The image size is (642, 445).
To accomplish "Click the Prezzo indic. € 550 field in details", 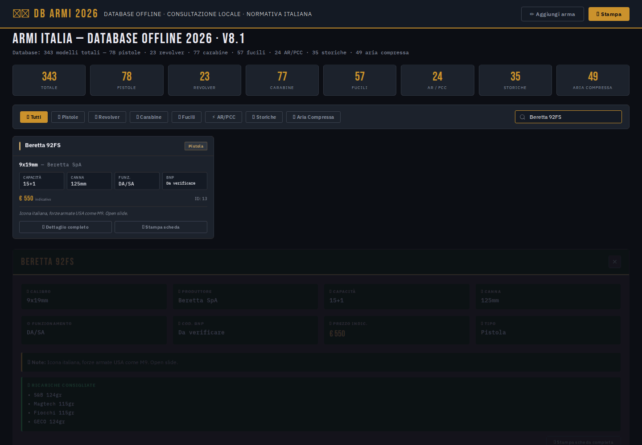I will tap(397, 330).
